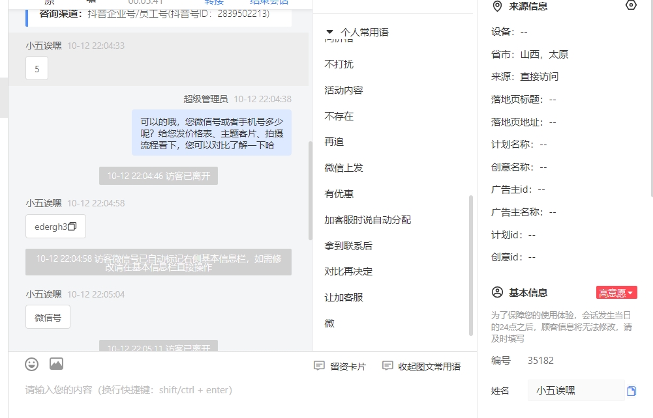Select the 再追 quick phrase
Image resolution: width=653 pixels, height=418 pixels.
click(x=334, y=142)
